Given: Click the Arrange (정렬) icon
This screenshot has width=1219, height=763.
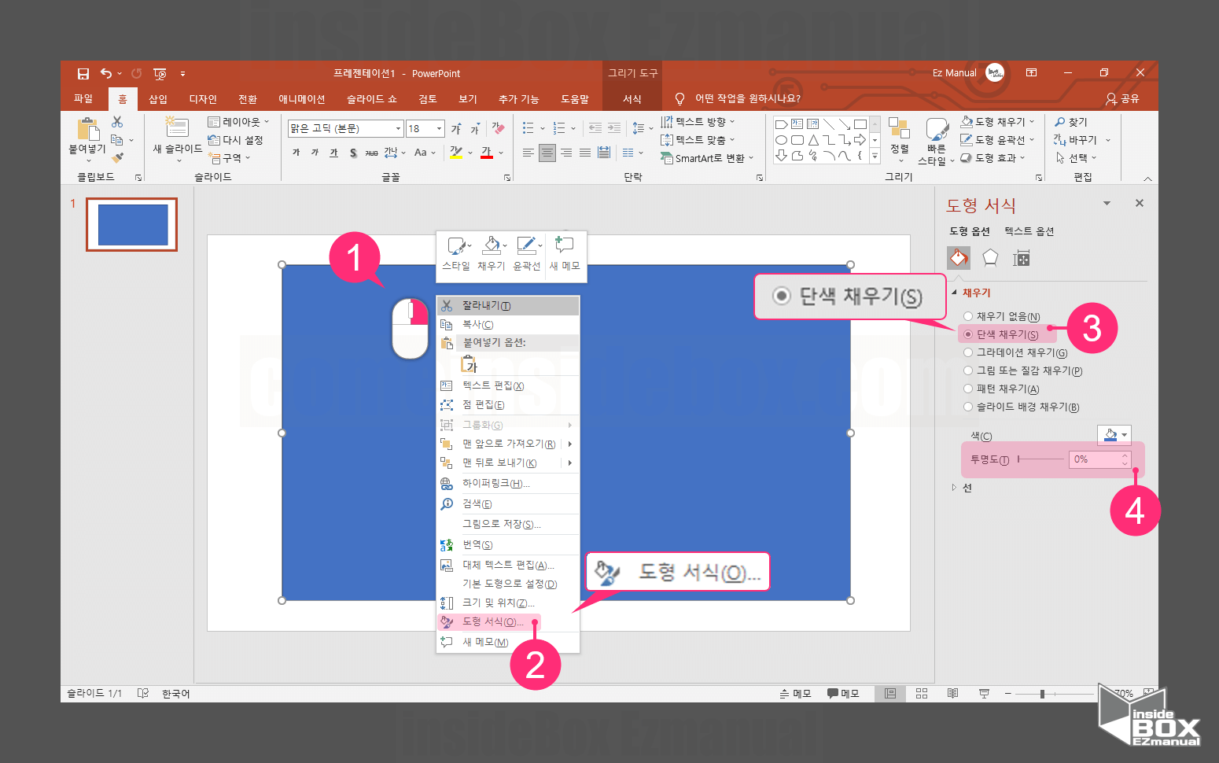Looking at the screenshot, I should click(899, 128).
